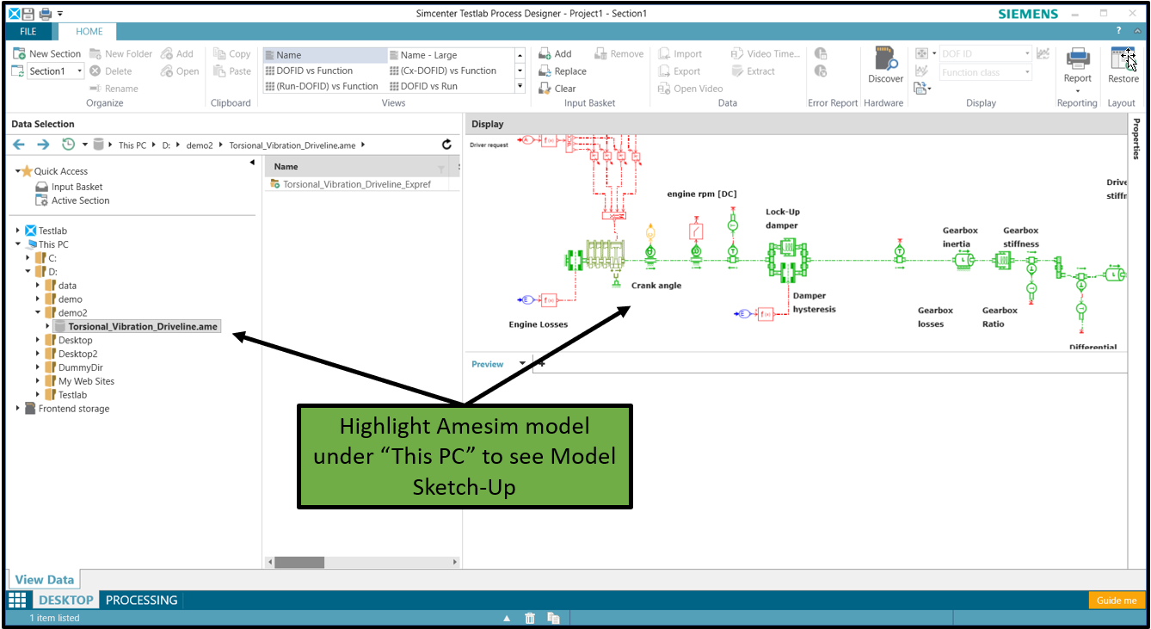The height and width of the screenshot is (629, 1151).
Task: Click the refresh section icon beside Section1
Action: coord(18,71)
